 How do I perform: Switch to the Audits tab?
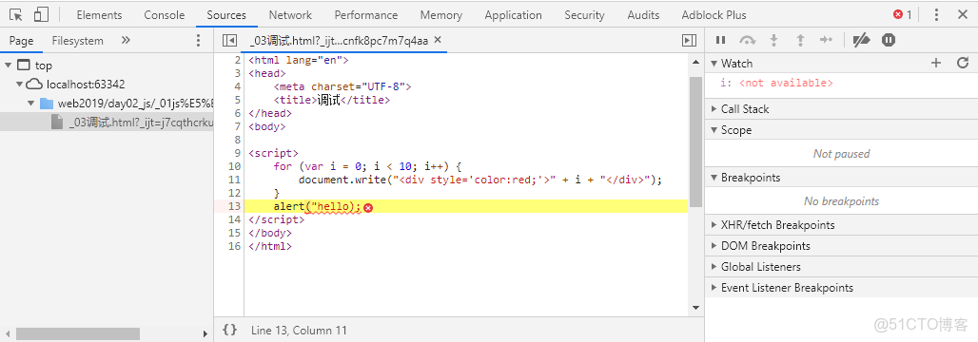pyautogui.click(x=643, y=15)
